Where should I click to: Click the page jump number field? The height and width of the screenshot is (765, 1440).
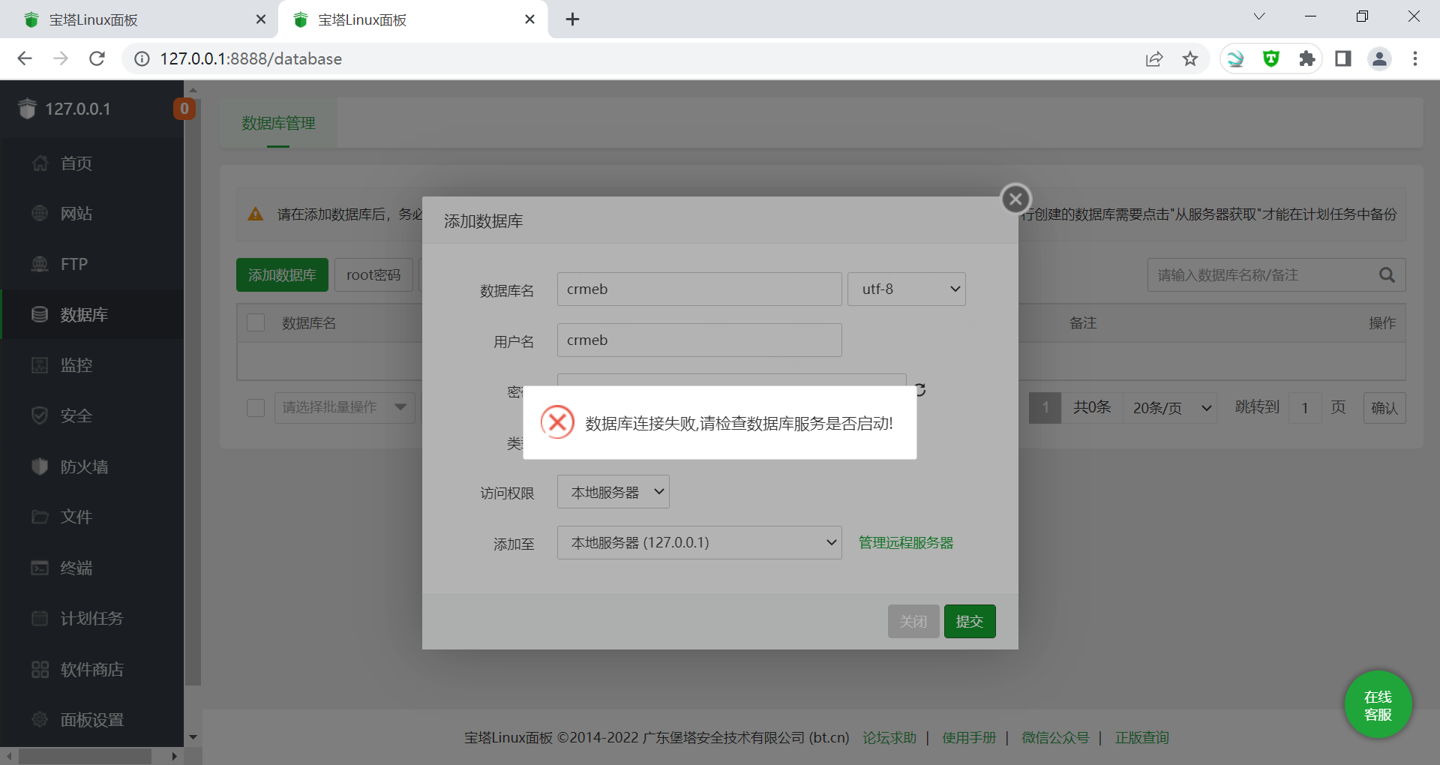1305,408
